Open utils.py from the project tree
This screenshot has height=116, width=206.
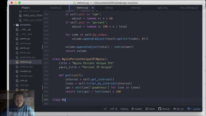tap(24, 90)
